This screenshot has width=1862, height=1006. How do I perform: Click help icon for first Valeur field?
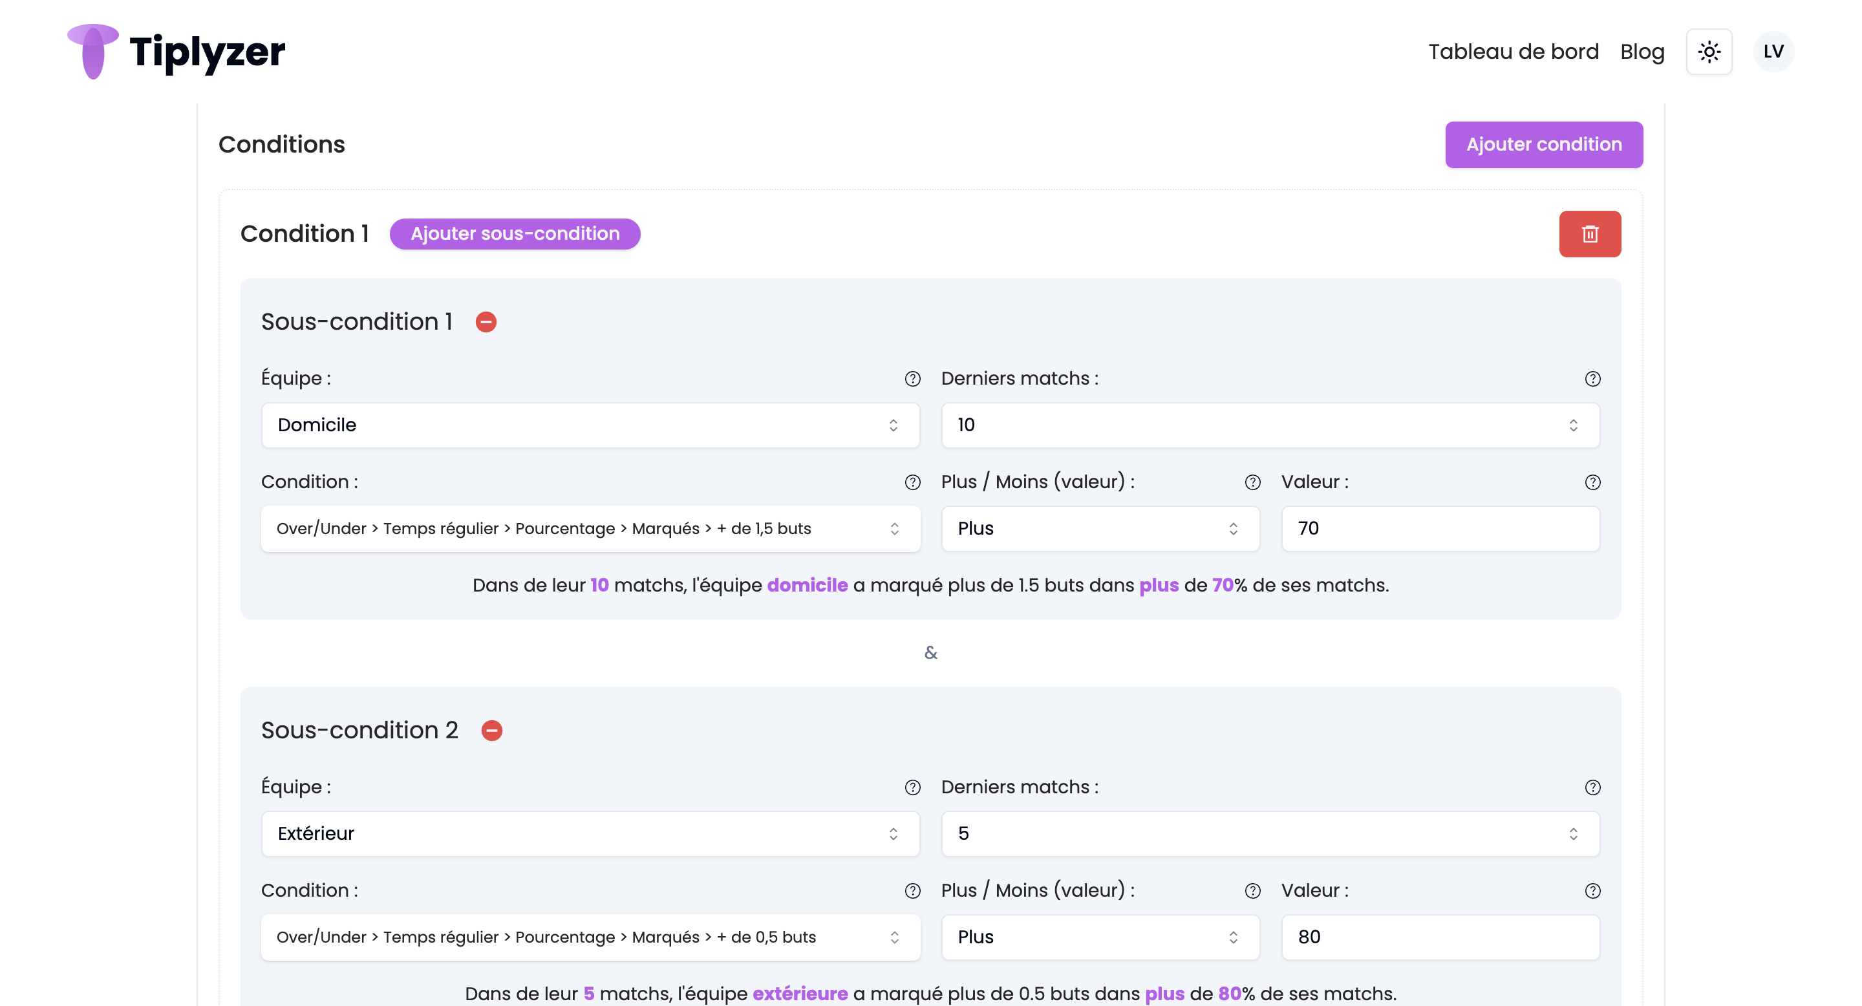[x=1592, y=483]
